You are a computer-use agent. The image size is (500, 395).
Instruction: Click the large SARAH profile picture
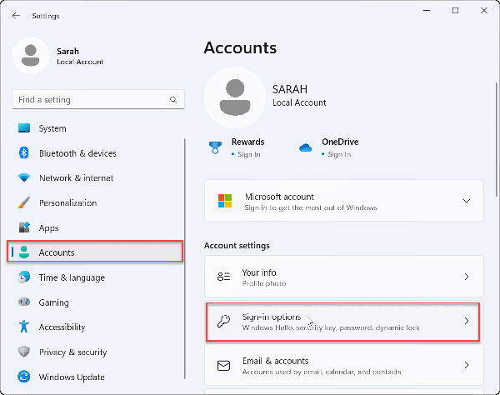pyautogui.click(x=234, y=97)
